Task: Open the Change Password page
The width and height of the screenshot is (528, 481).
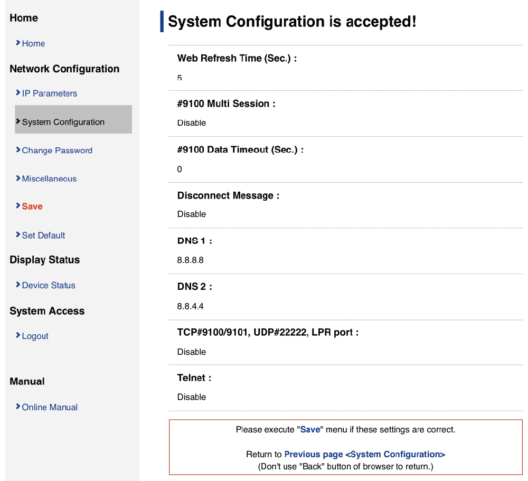Action: click(57, 150)
